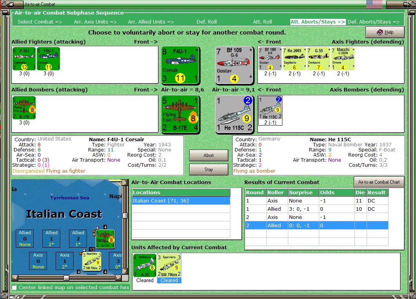Select the Att. Roll subphase step
This screenshot has height=299, width=416.
(x=262, y=22)
